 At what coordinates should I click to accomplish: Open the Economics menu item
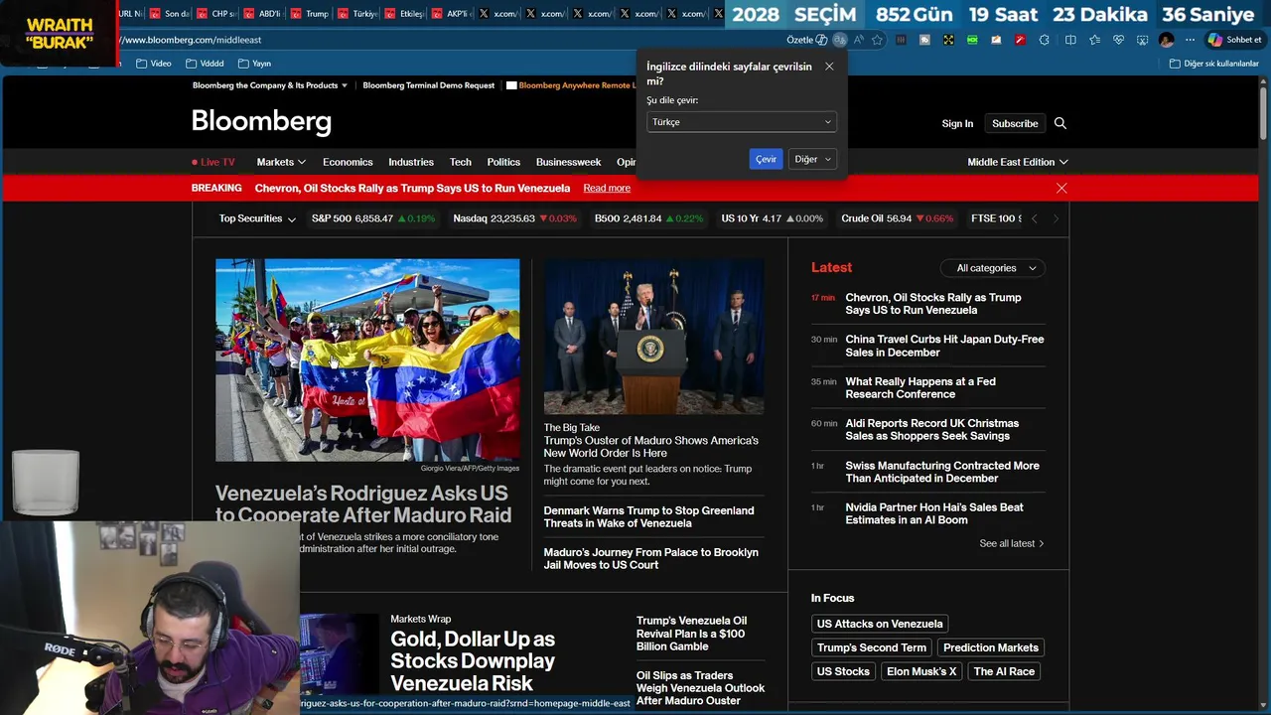tap(348, 162)
